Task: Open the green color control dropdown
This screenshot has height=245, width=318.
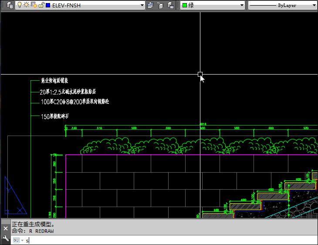Action: coord(242,6)
